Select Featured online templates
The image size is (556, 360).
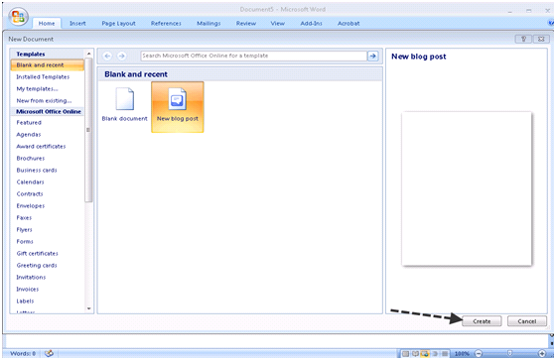(x=29, y=123)
